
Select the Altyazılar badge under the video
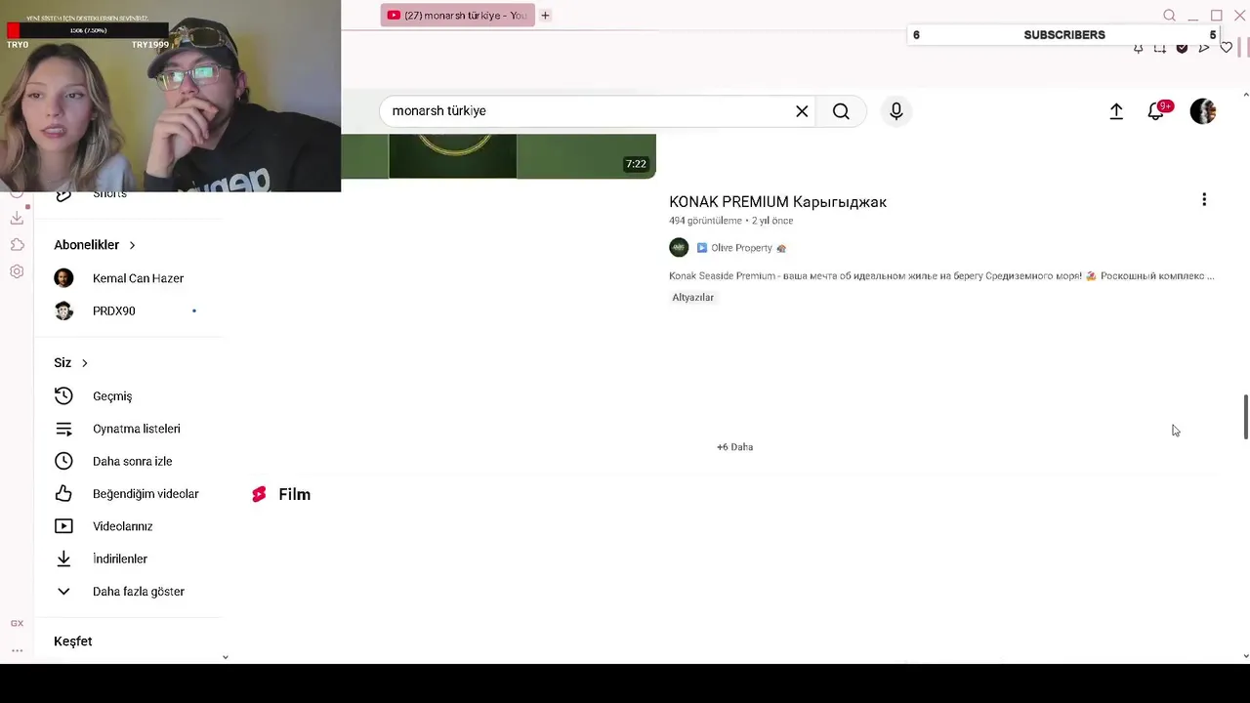tap(692, 298)
